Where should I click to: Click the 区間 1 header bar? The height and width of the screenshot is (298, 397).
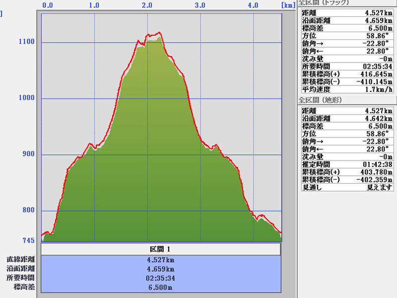161,249
